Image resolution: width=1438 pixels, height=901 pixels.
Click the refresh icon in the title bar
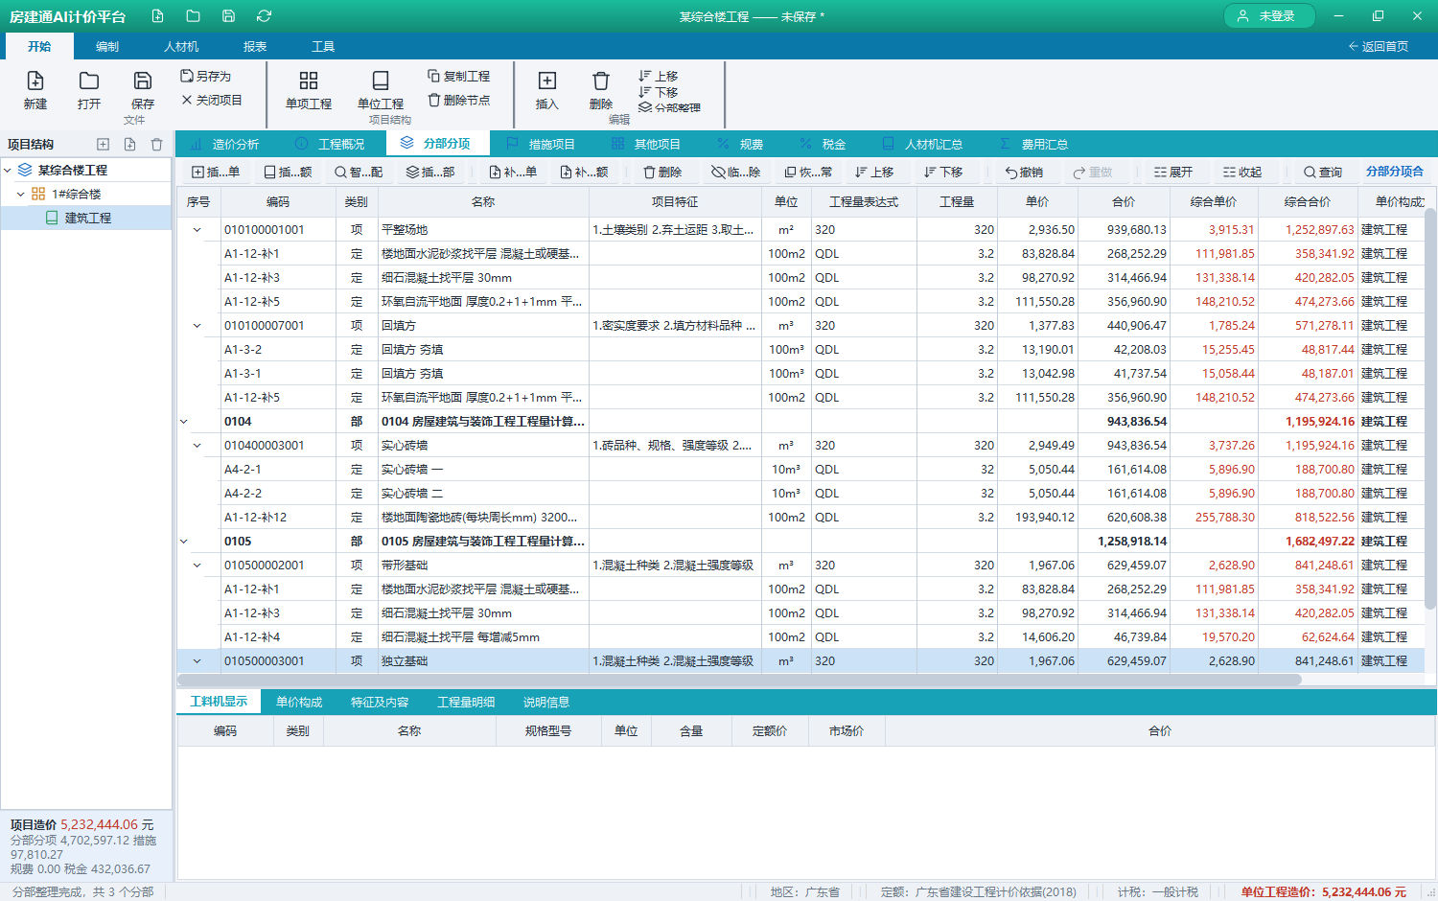point(264,16)
